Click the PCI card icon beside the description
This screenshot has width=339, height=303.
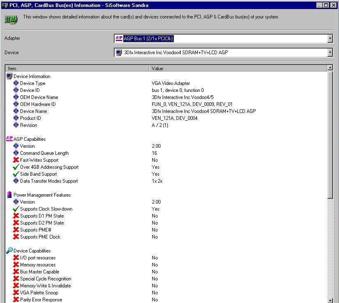(11, 20)
